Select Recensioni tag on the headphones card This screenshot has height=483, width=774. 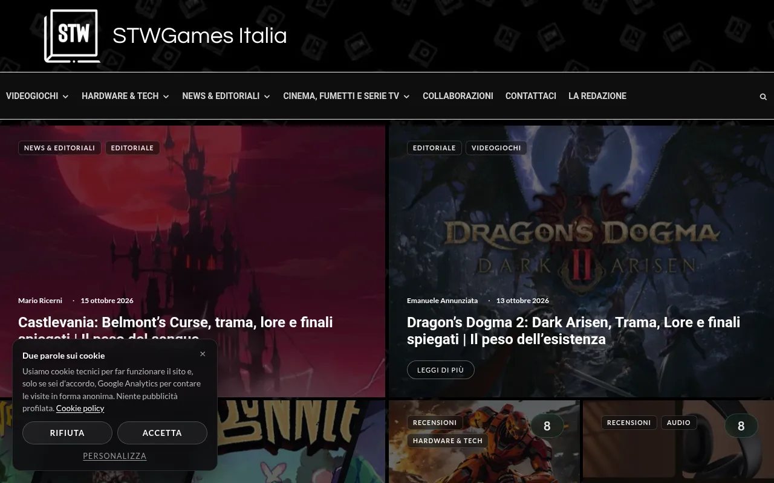pyautogui.click(x=629, y=423)
